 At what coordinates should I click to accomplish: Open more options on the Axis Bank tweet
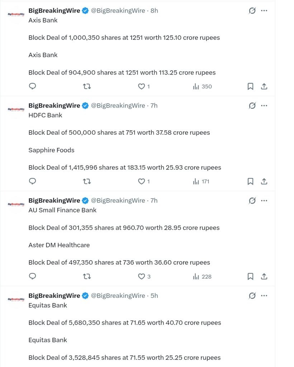(264, 10)
